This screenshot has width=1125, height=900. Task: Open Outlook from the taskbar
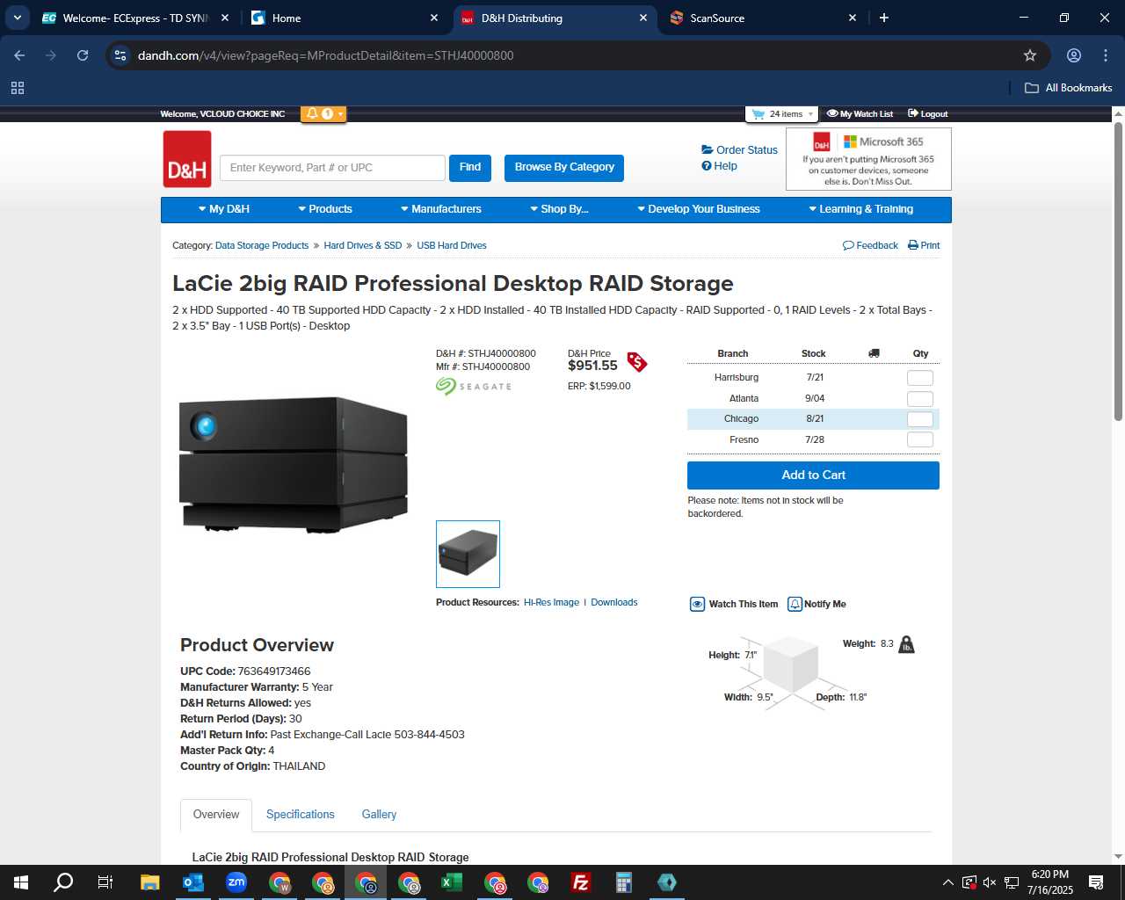pyautogui.click(x=193, y=882)
